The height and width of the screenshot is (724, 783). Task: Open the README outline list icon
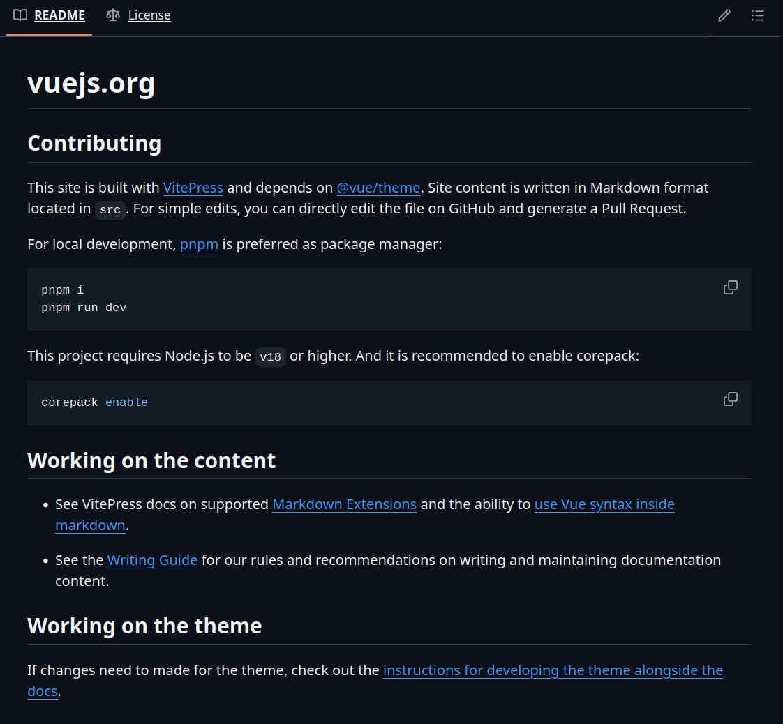[x=758, y=15]
